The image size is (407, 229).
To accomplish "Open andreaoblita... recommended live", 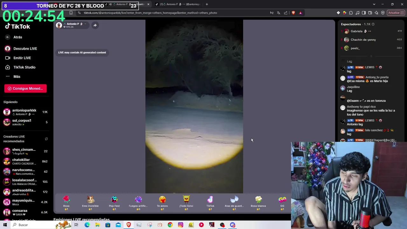I will 25,192.
